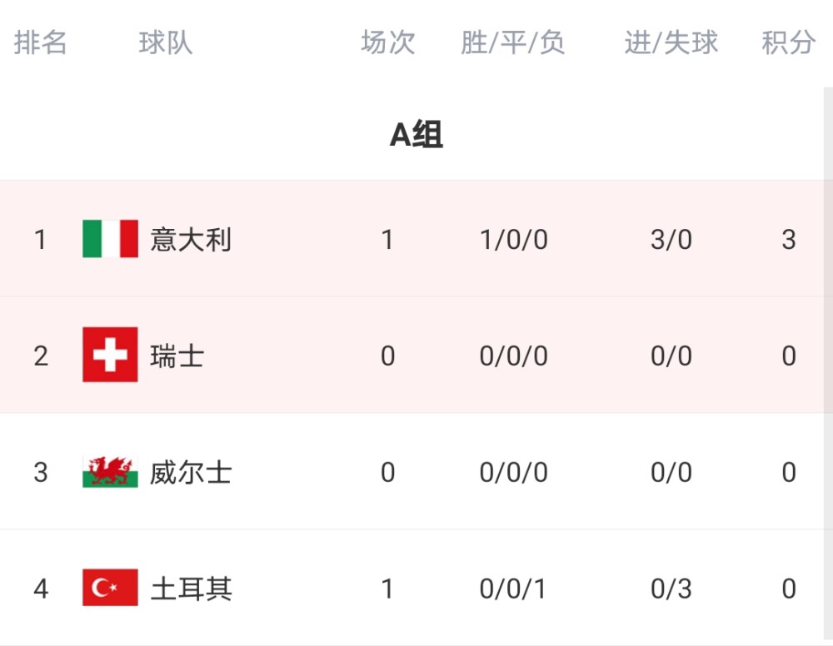Image resolution: width=833 pixels, height=646 pixels.
Task: Click the Wales dragon flag icon
Action: pyautogui.click(x=111, y=471)
